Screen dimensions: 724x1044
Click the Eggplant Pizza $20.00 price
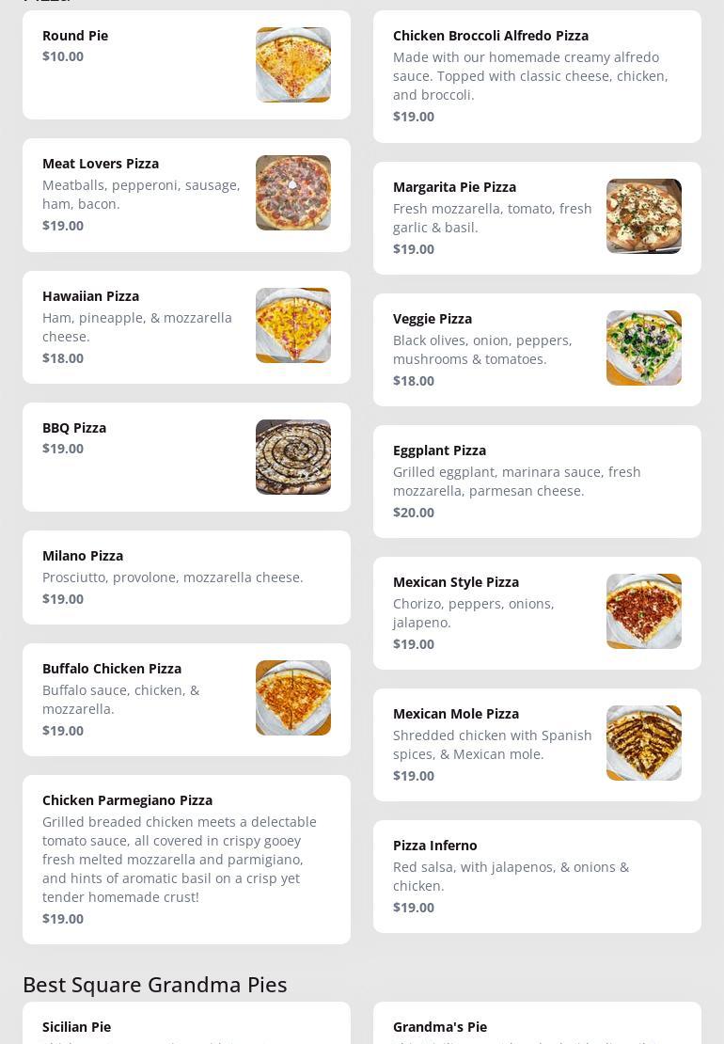pyautogui.click(x=414, y=513)
